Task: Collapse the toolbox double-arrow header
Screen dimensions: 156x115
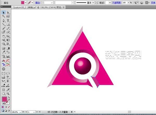Action: click(x=2, y=6)
